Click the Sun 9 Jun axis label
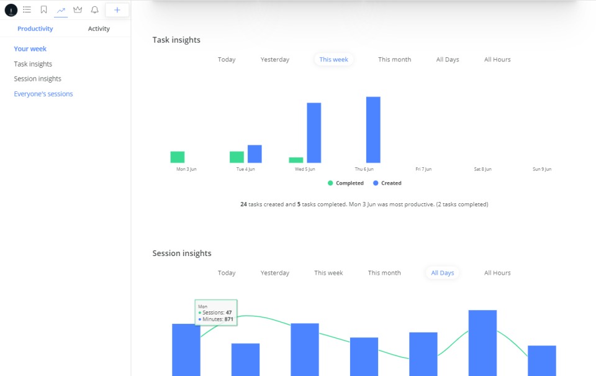Viewport: 596px width, 376px height. [542, 169]
